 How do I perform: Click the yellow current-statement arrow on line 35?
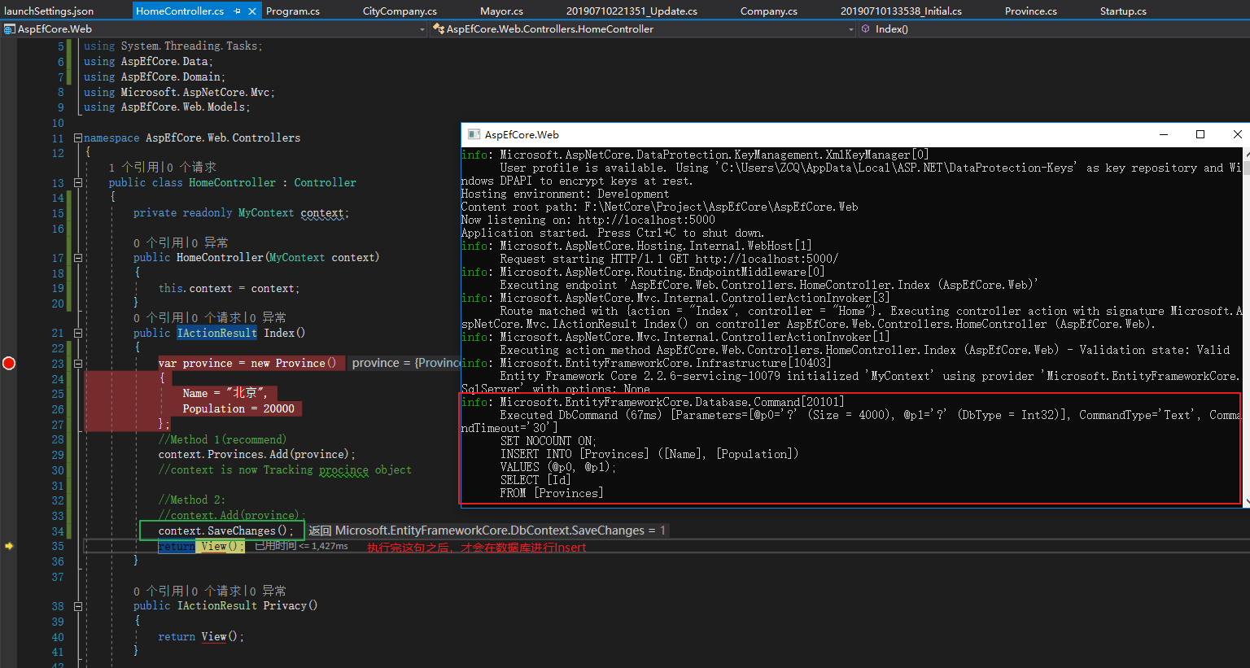click(x=9, y=546)
